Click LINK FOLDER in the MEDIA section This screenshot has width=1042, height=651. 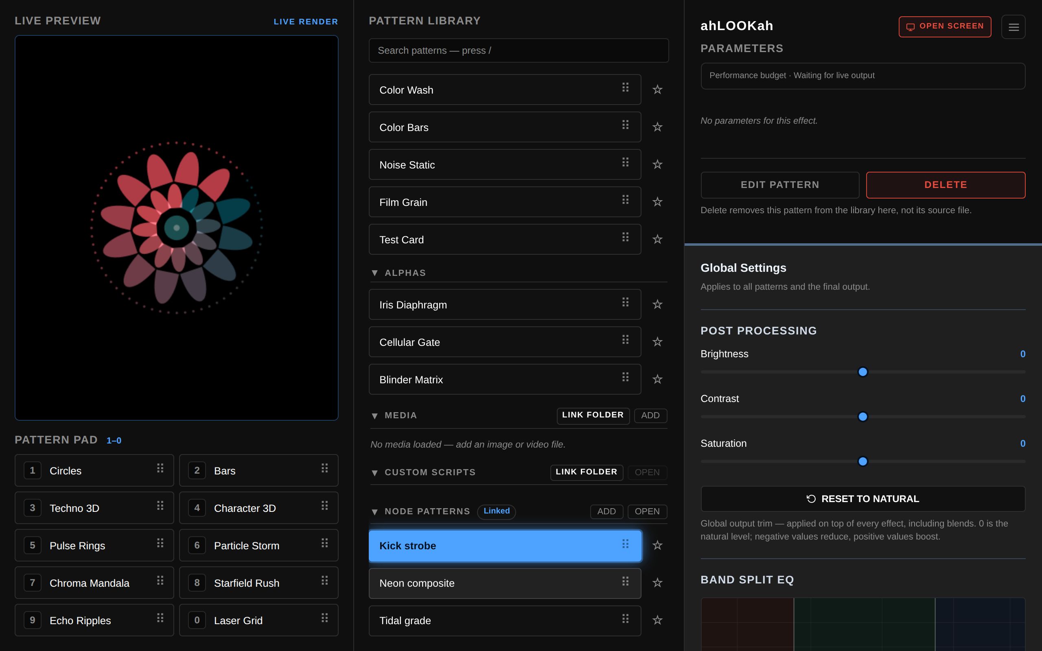tap(593, 415)
